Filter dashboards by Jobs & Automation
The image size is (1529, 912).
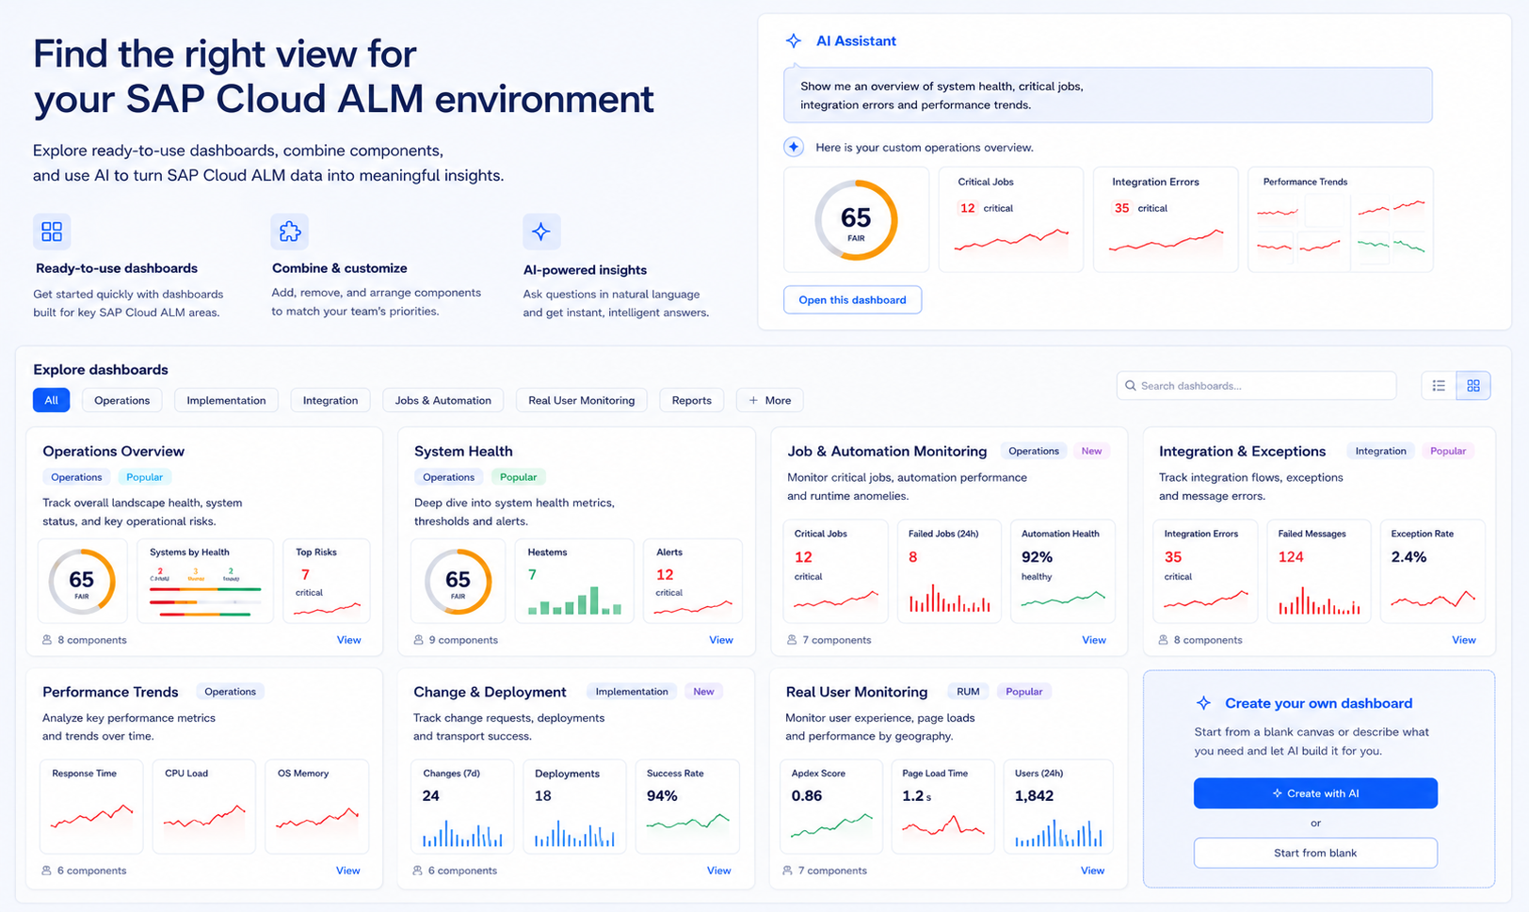click(x=443, y=400)
